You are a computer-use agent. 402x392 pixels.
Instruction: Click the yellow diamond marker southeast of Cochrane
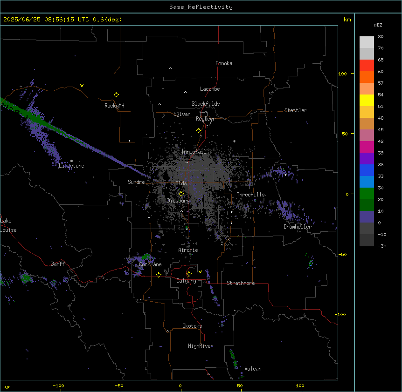click(159, 275)
